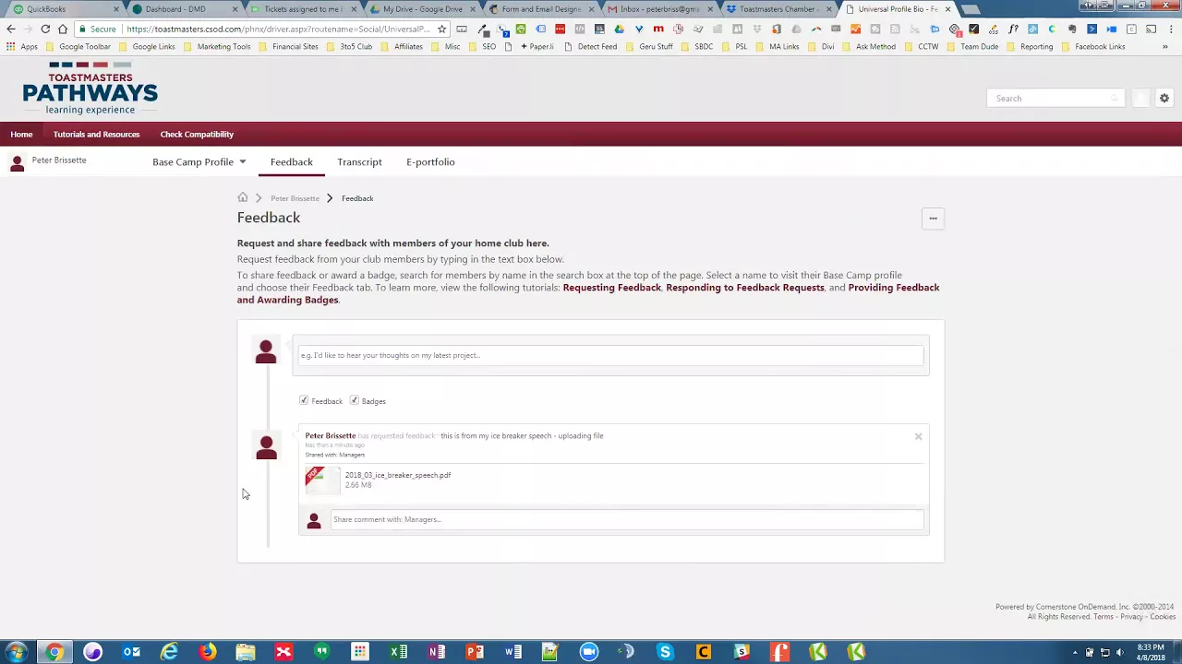
Task: Expand the Base Camp Profile dropdown
Action: [x=199, y=162]
